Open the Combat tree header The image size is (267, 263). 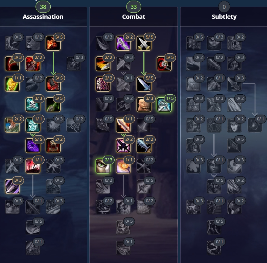pyautogui.click(x=134, y=17)
